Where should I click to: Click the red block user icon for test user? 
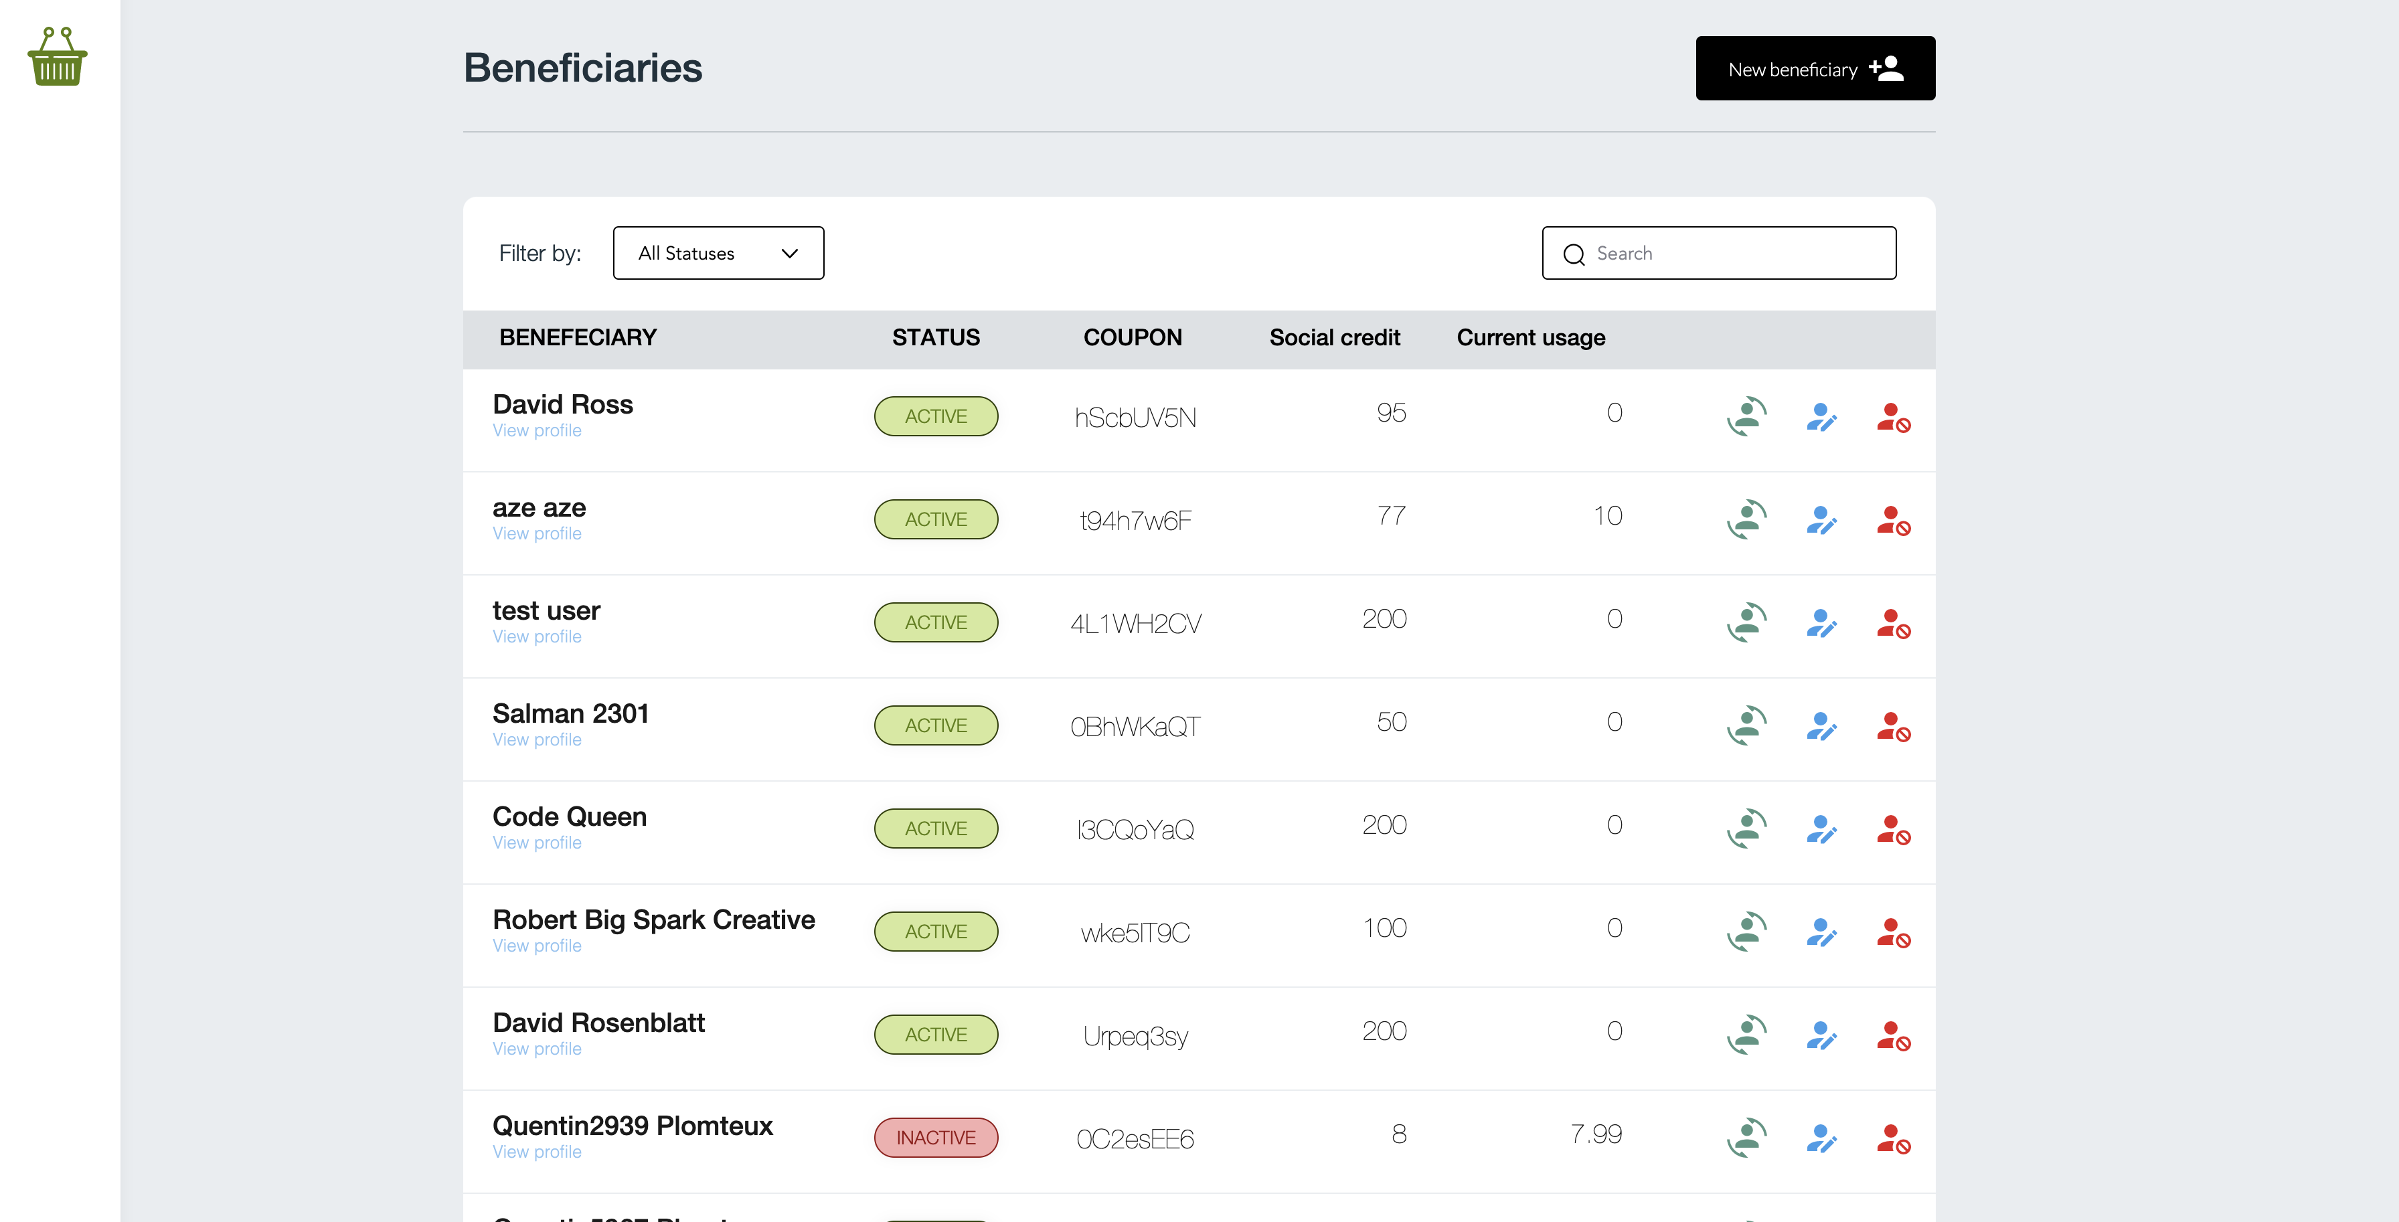pyautogui.click(x=1892, y=623)
